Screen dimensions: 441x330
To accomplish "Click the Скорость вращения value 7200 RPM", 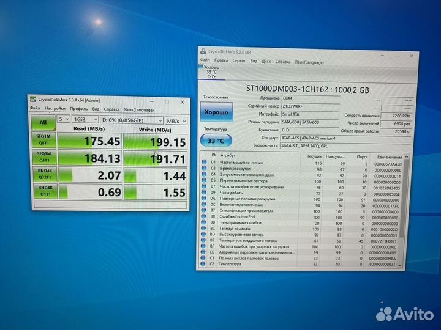I will tap(396, 116).
